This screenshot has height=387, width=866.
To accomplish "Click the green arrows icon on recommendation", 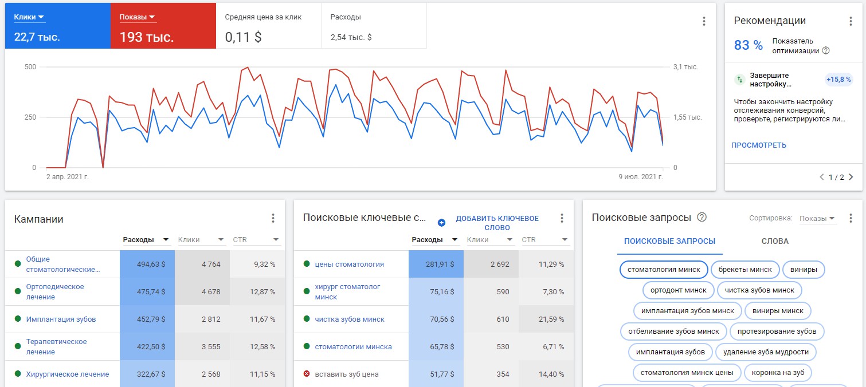I will 739,80.
